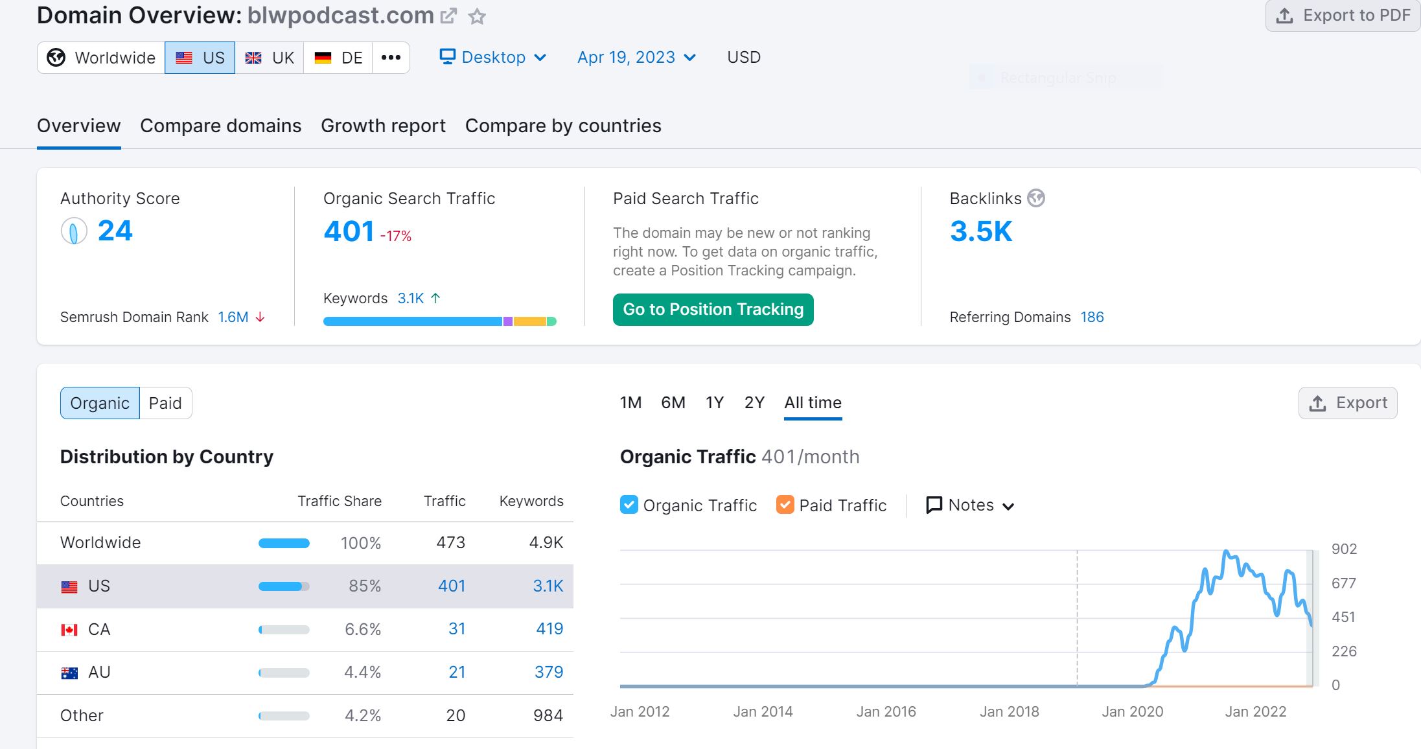
Task: Click the favorite star icon next to domain
Action: [x=478, y=16]
